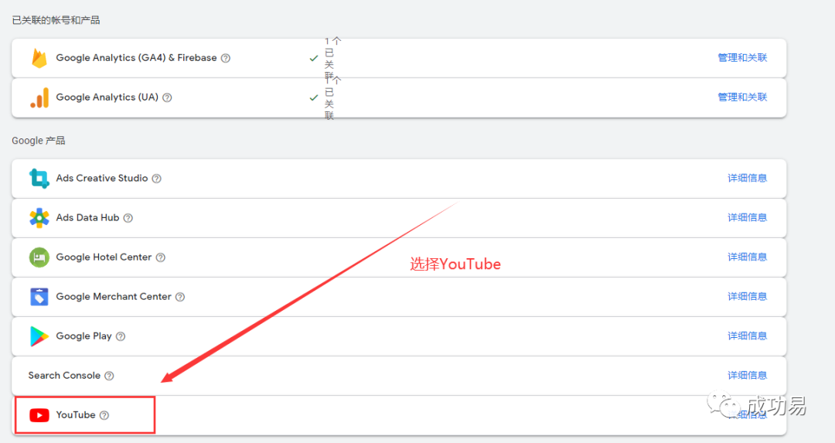Click the Google Play triangle icon

(39, 336)
